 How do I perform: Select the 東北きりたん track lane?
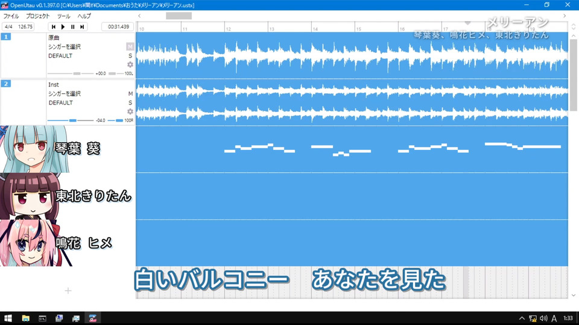(x=352, y=196)
